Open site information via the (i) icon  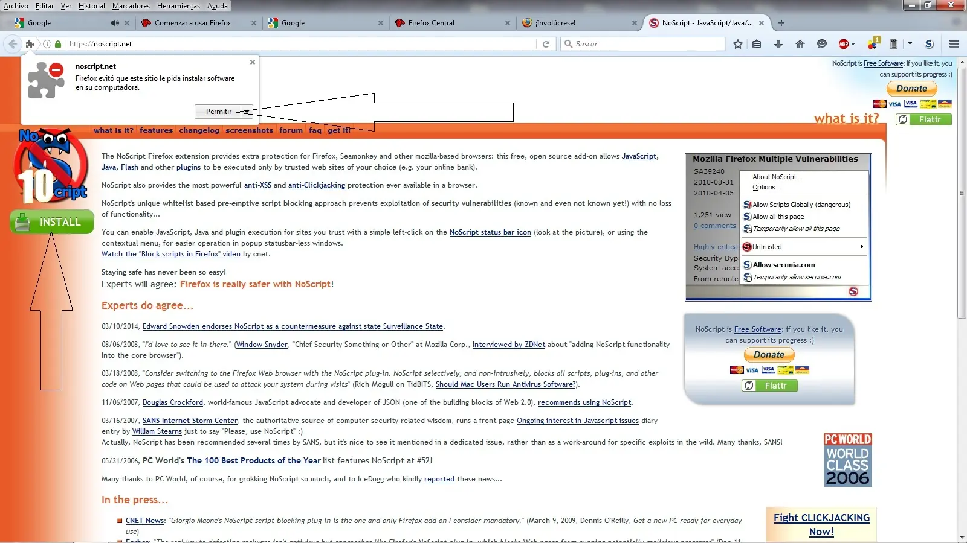pyautogui.click(x=47, y=44)
